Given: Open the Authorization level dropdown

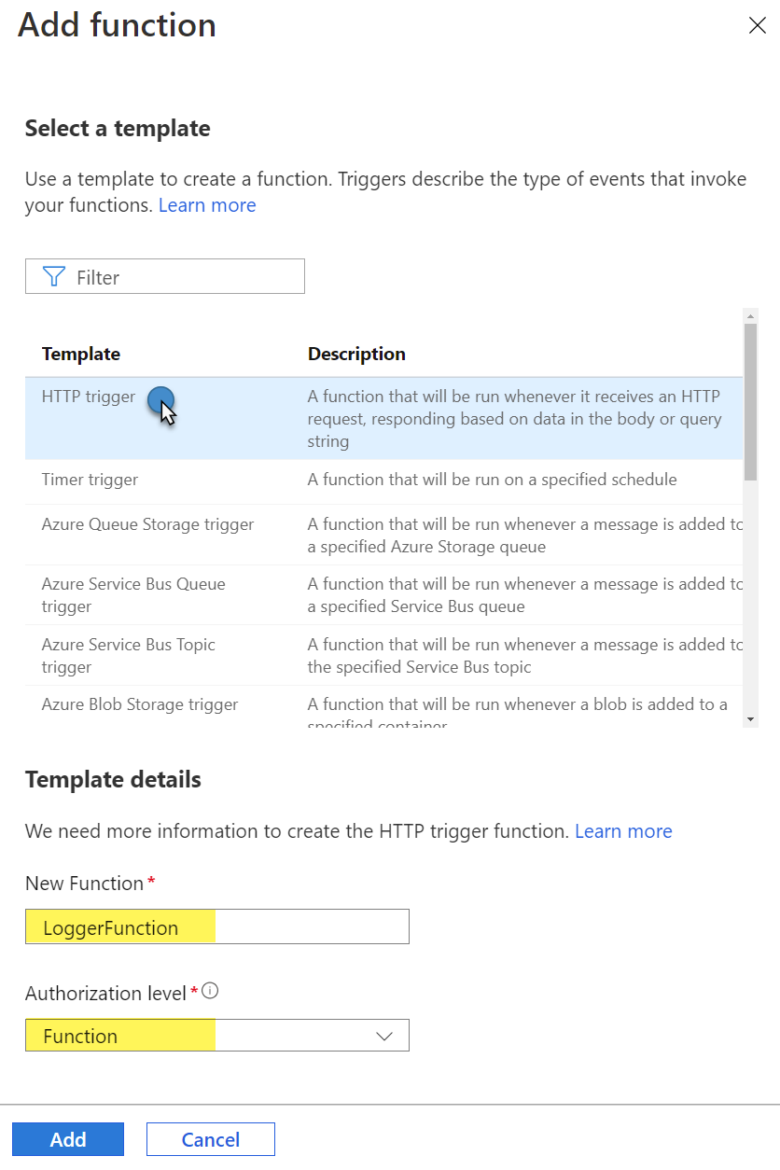Looking at the screenshot, I should tap(217, 1036).
